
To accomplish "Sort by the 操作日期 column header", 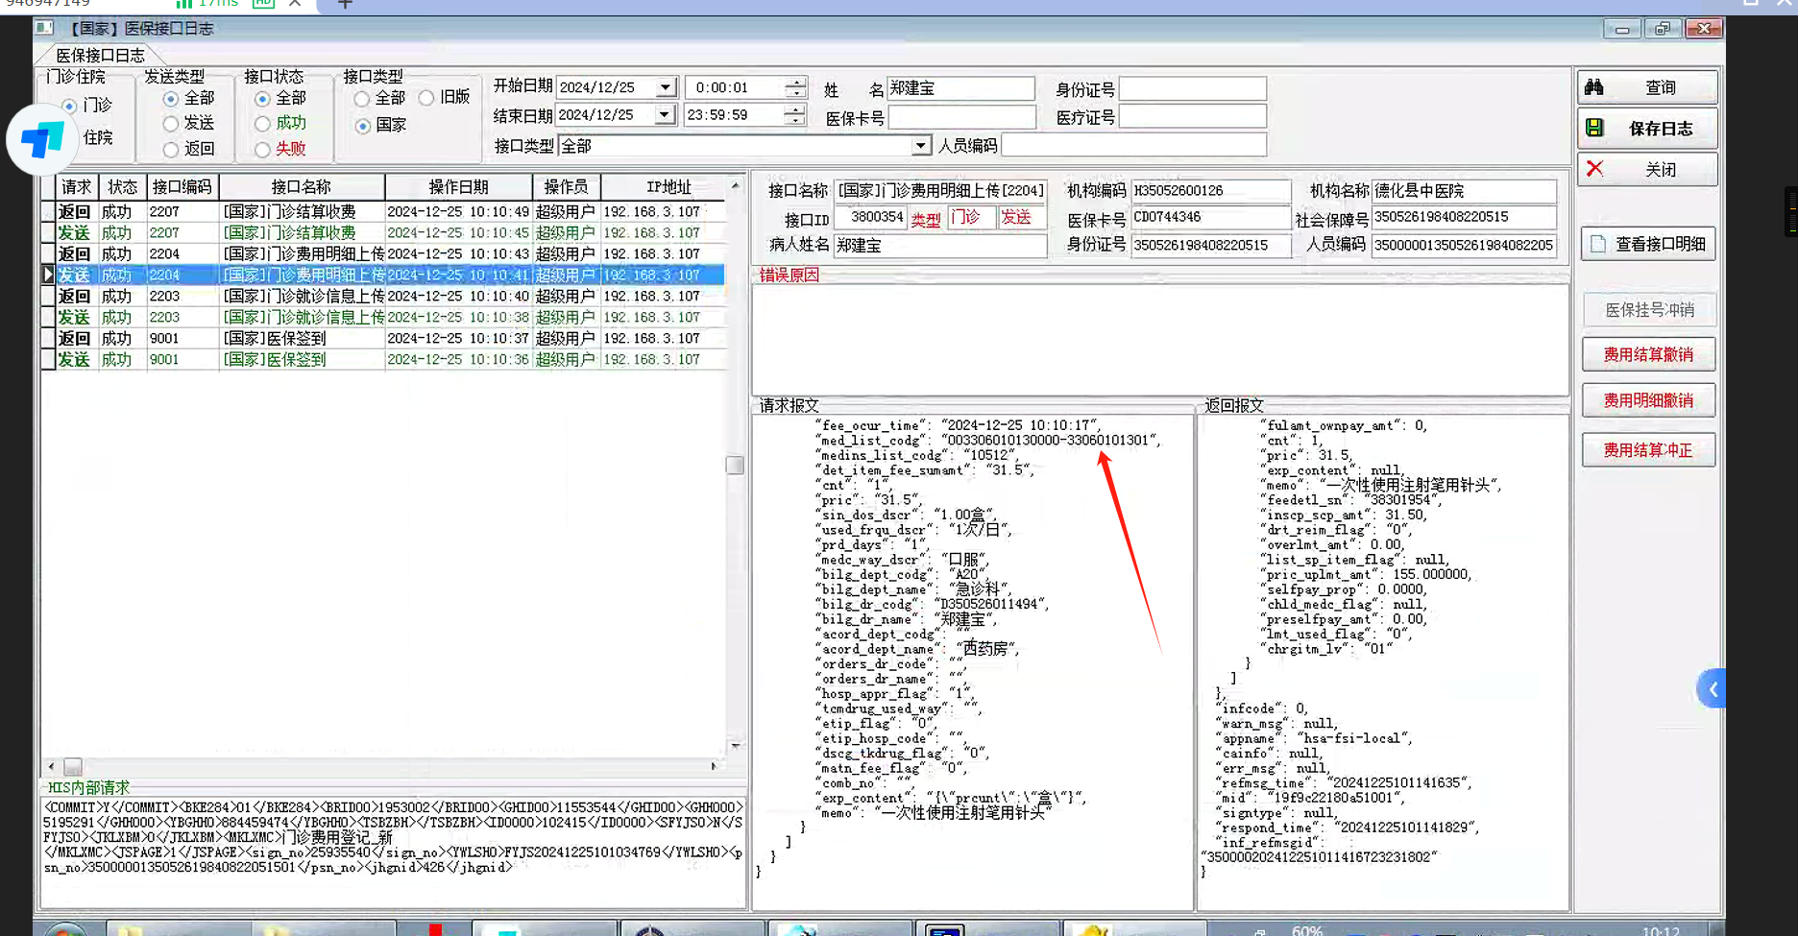I will pyautogui.click(x=458, y=187).
